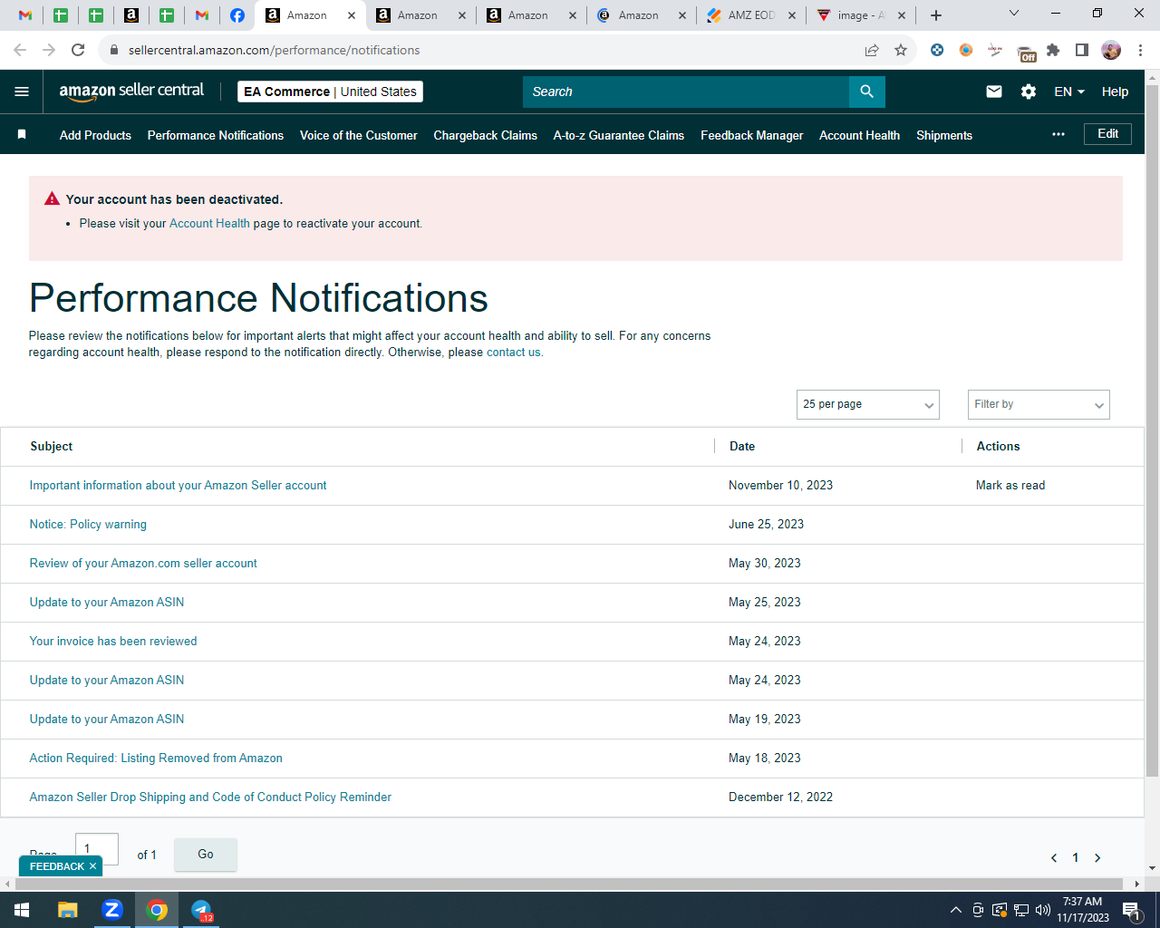Click the Chrome profile avatar
This screenshot has width=1160, height=928.
(x=1111, y=50)
